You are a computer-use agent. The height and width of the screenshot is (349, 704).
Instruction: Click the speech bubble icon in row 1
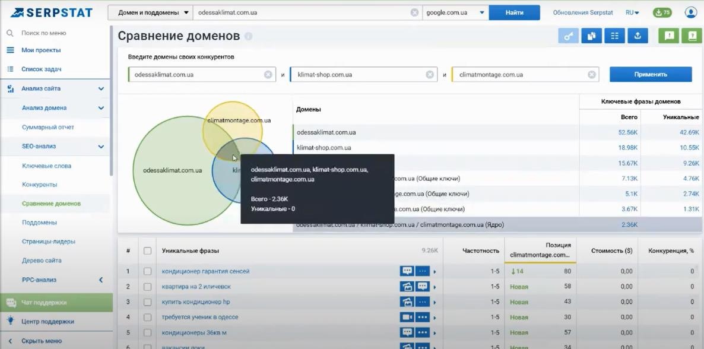point(407,271)
